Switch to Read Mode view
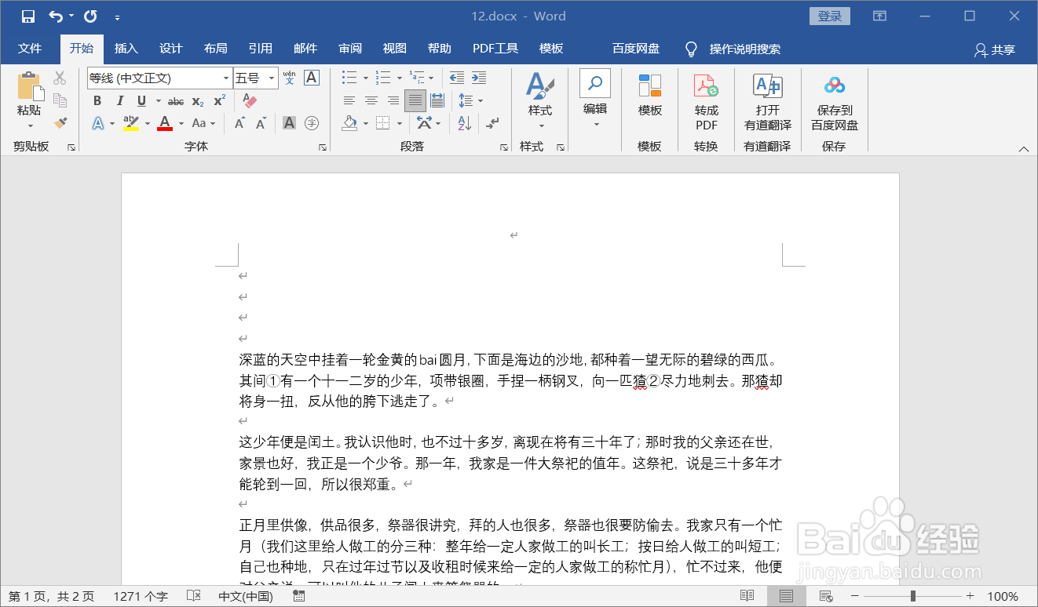The image size is (1038, 607). click(747, 597)
